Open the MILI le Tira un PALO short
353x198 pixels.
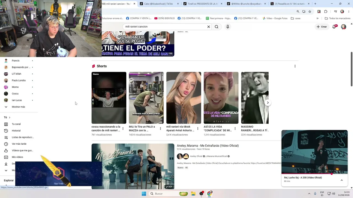click(x=146, y=98)
